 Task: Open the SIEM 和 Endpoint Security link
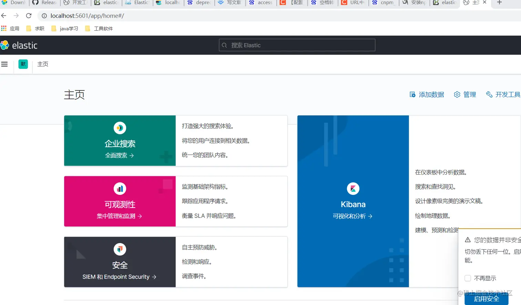(120, 277)
